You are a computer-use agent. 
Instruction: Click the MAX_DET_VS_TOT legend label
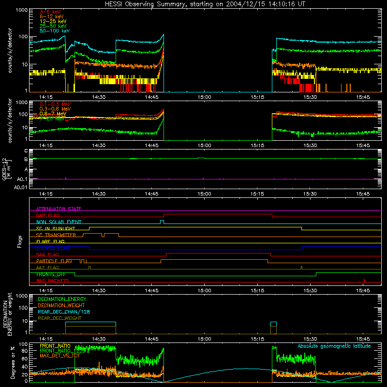60,356
